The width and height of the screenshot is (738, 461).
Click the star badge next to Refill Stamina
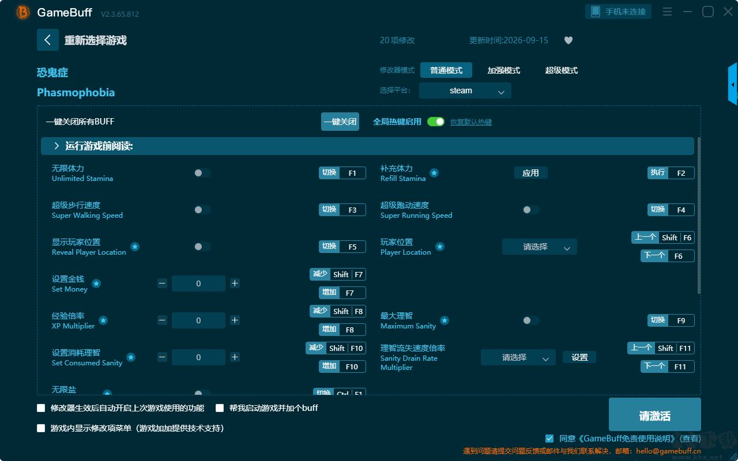(x=434, y=173)
